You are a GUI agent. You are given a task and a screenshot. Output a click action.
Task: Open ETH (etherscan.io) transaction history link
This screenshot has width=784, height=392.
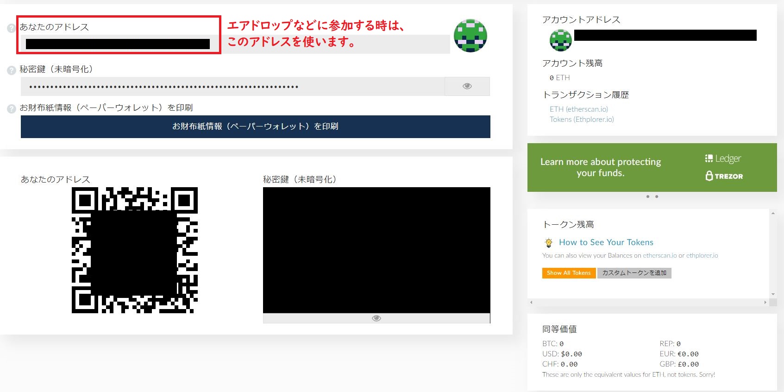point(579,109)
